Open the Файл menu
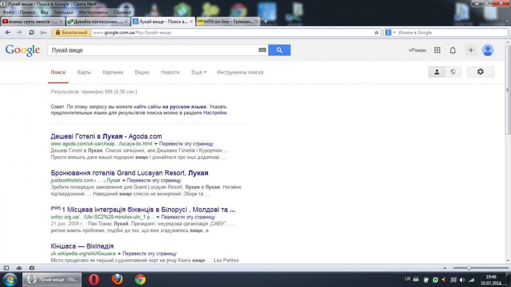Screen dimensions: 511x287 pos(8,12)
